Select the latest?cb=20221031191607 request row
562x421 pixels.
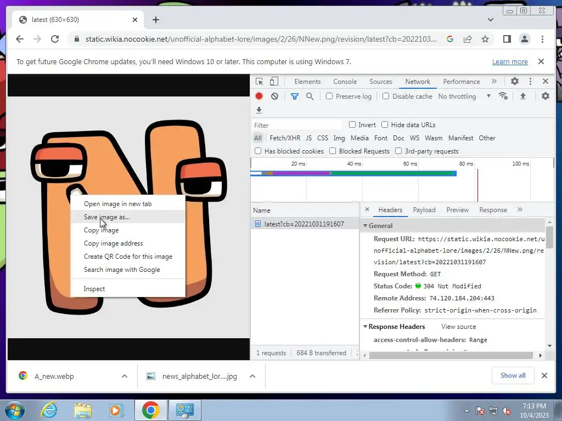point(305,224)
